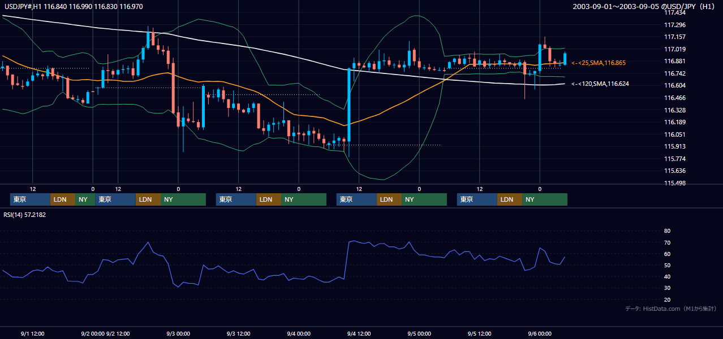Click price axis label 117.434
The height and width of the screenshot is (339, 723).
674,12
